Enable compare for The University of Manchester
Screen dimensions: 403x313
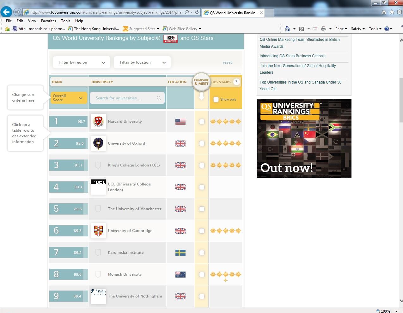pos(202,209)
